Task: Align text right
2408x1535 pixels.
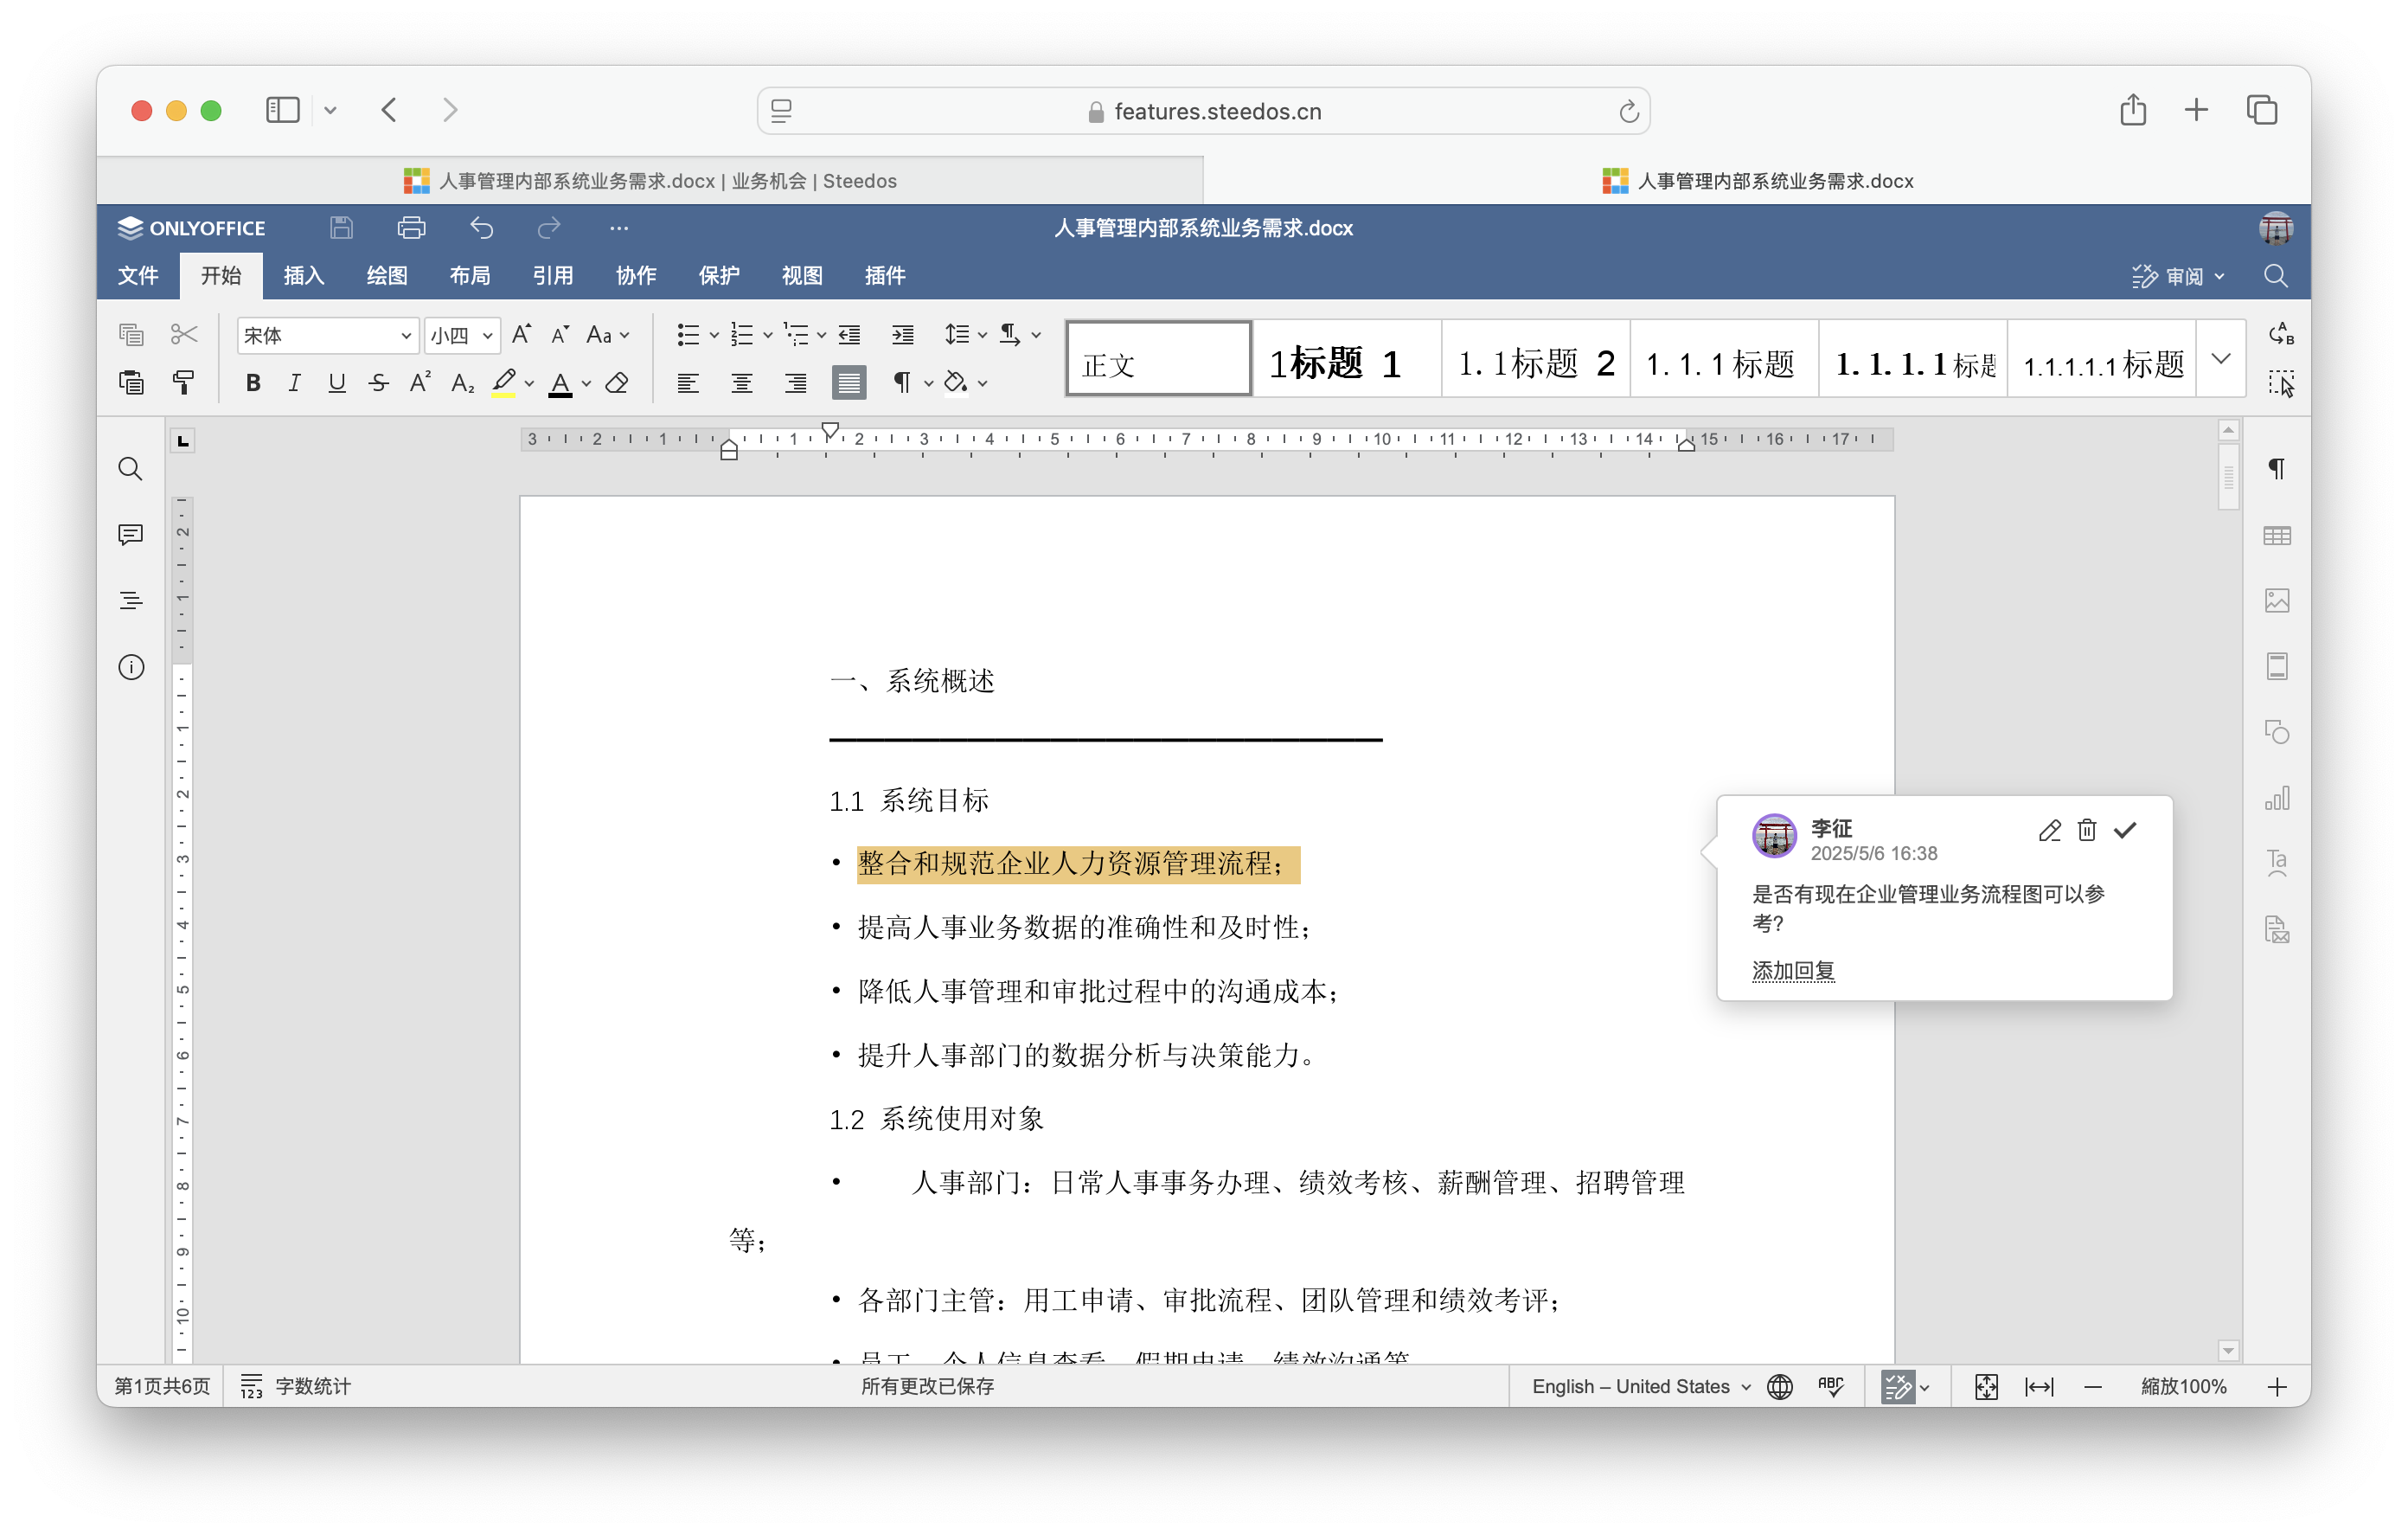Action: click(795, 382)
